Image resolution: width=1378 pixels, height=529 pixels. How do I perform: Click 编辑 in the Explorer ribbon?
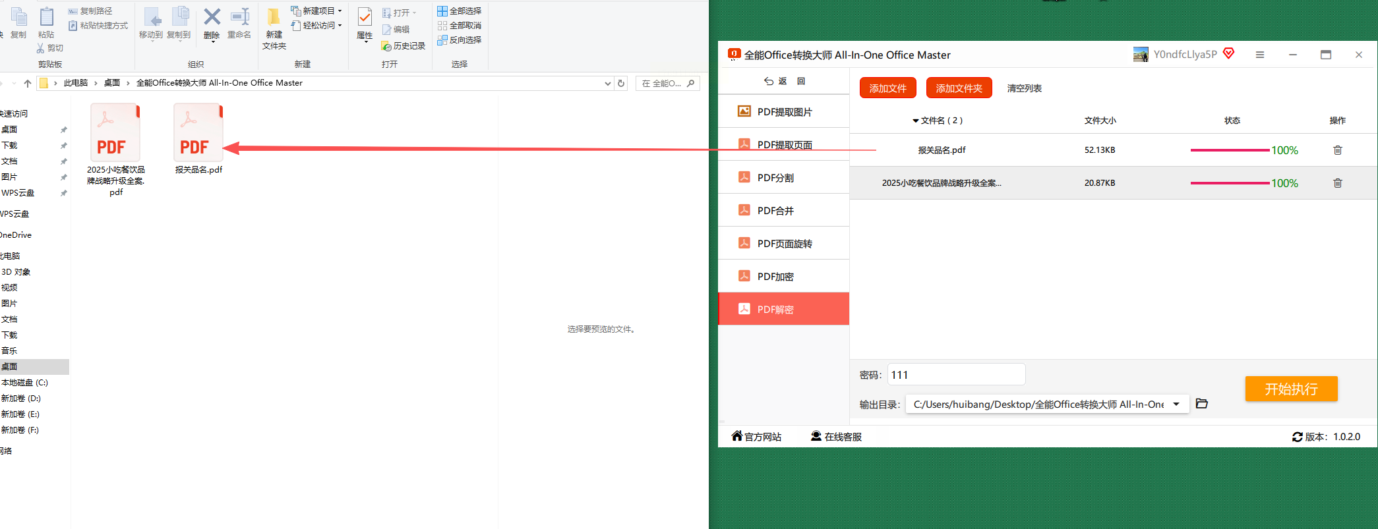click(396, 30)
